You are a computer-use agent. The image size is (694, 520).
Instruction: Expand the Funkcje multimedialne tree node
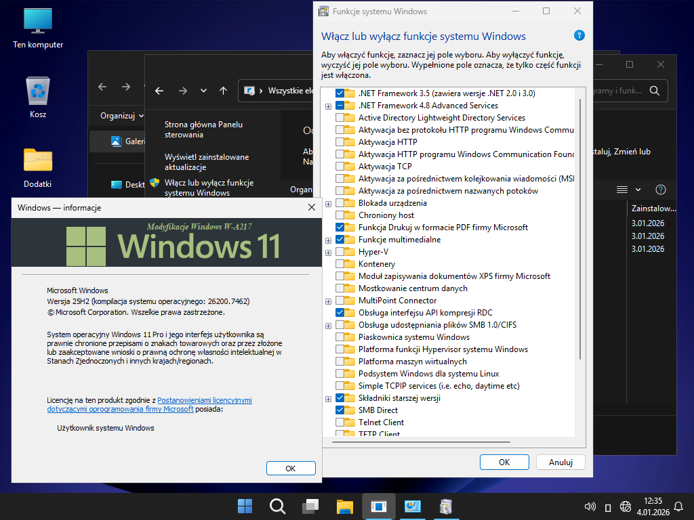point(329,240)
